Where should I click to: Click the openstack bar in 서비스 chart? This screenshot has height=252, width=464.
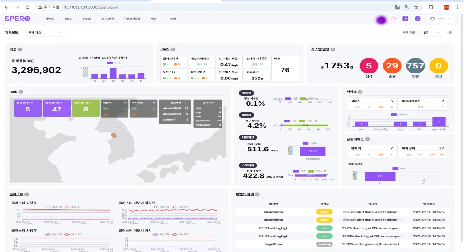439,121
